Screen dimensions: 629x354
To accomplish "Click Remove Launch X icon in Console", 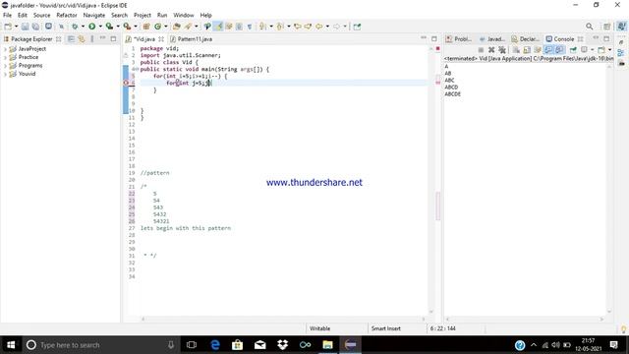I will 491,50.
